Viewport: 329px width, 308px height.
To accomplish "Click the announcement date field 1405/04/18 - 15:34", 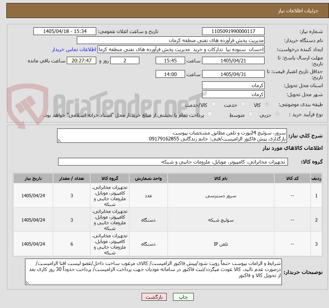I will tap(64, 31).
